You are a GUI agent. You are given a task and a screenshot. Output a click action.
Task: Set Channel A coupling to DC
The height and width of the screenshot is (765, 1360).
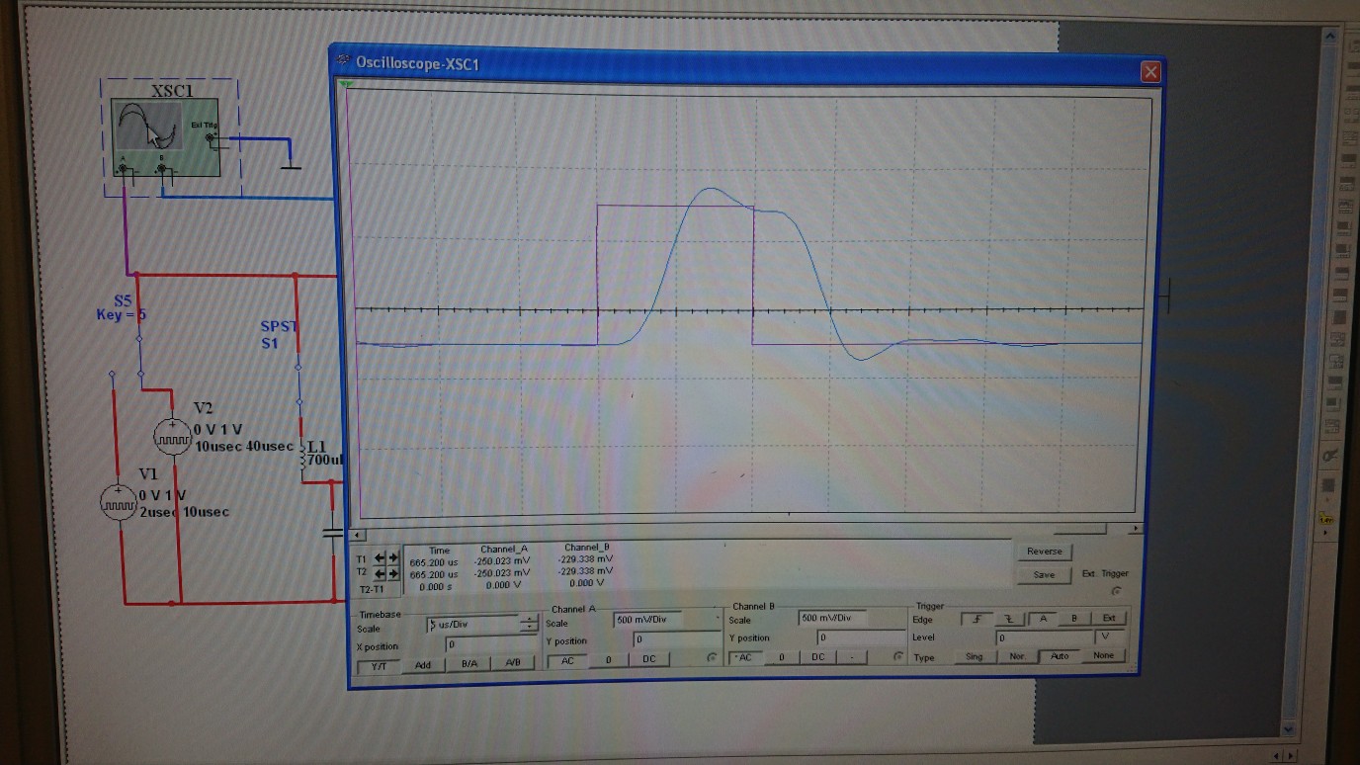point(648,659)
